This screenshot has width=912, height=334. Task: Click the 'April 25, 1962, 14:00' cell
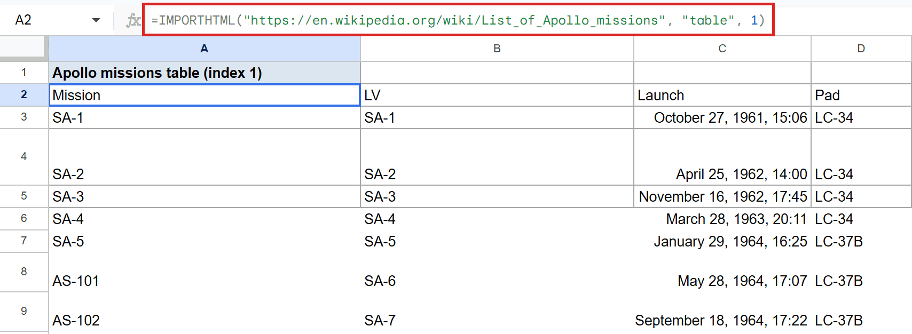722,157
